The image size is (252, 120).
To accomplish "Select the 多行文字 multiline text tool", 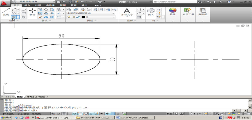I will 127,12.
